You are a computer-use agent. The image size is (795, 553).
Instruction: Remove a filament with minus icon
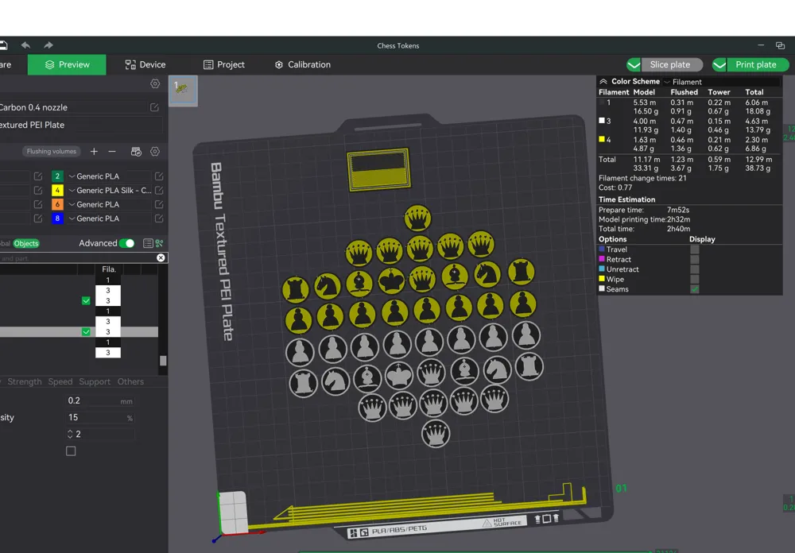tap(112, 151)
